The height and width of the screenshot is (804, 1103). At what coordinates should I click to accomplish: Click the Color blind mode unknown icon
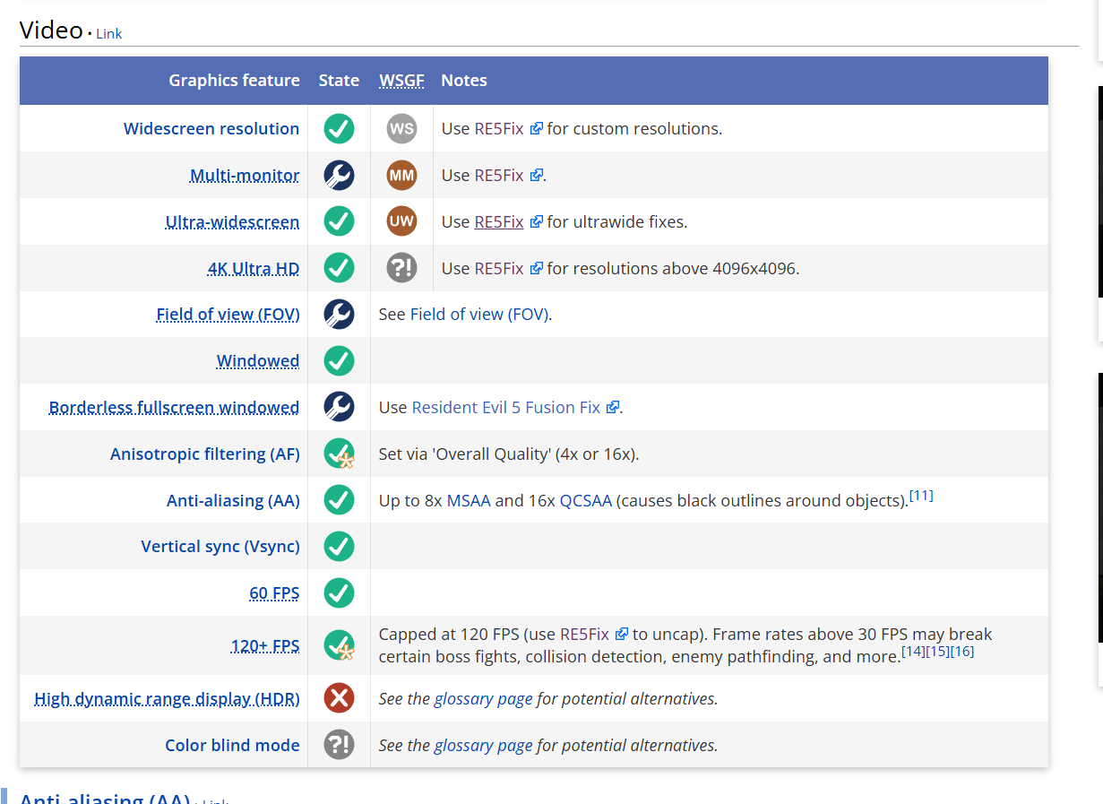click(339, 745)
